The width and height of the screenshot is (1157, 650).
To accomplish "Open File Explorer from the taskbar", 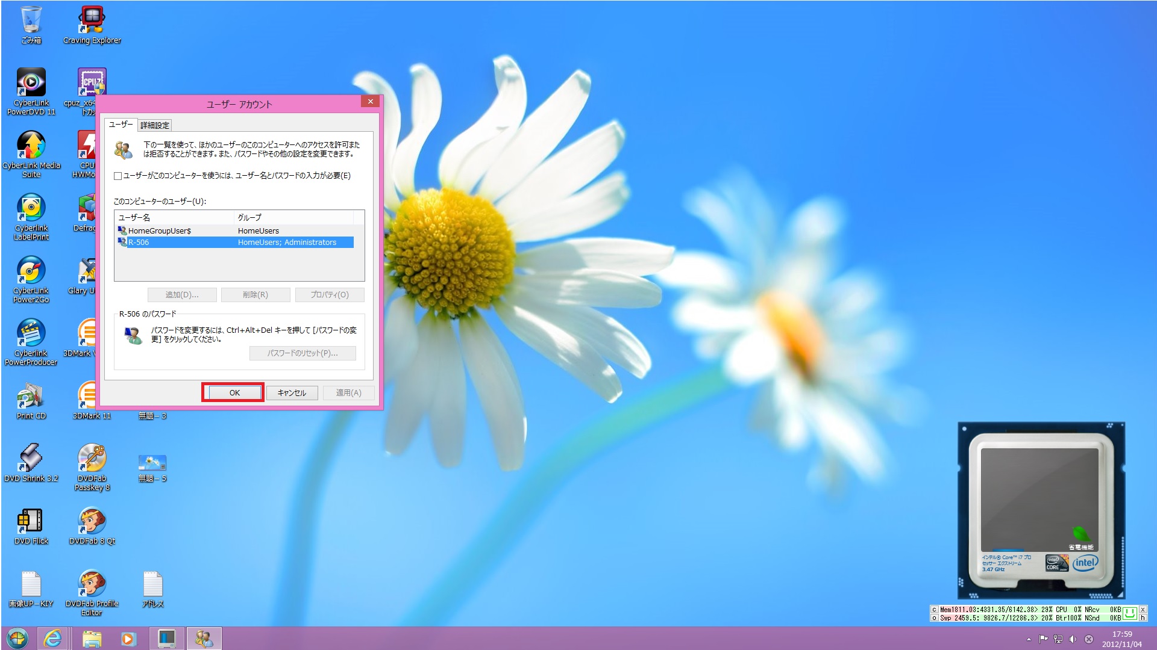I will [x=91, y=638].
